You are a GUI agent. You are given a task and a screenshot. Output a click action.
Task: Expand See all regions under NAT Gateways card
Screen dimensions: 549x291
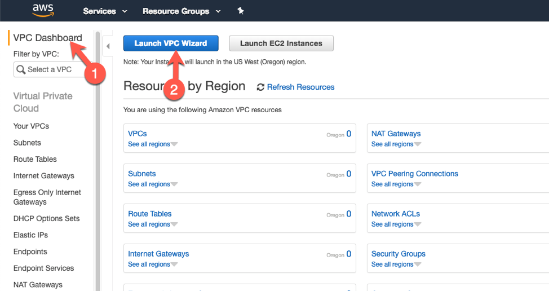pyautogui.click(x=396, y=144)
